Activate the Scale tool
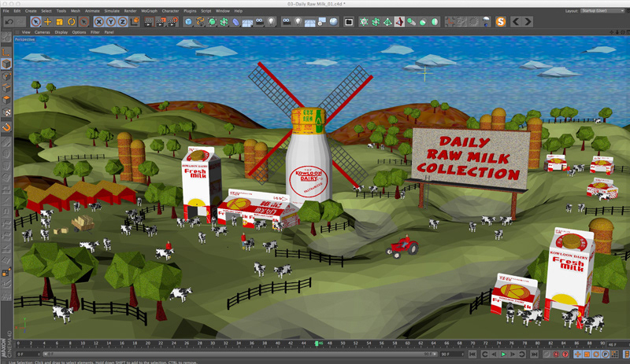 point(60,22)
